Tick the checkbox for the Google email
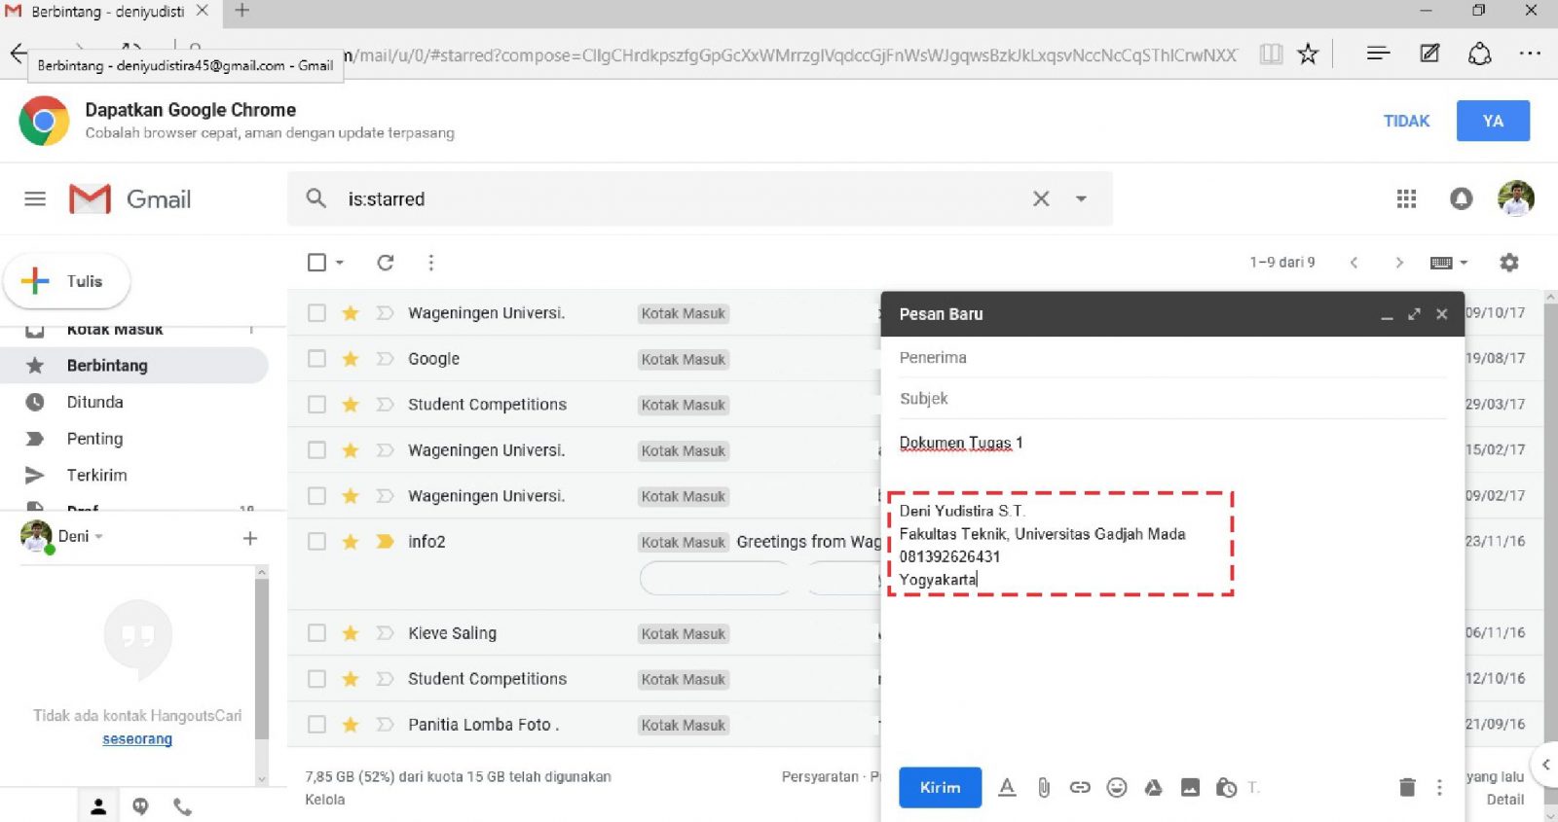1558x822 pixels. tap(316, 359)
